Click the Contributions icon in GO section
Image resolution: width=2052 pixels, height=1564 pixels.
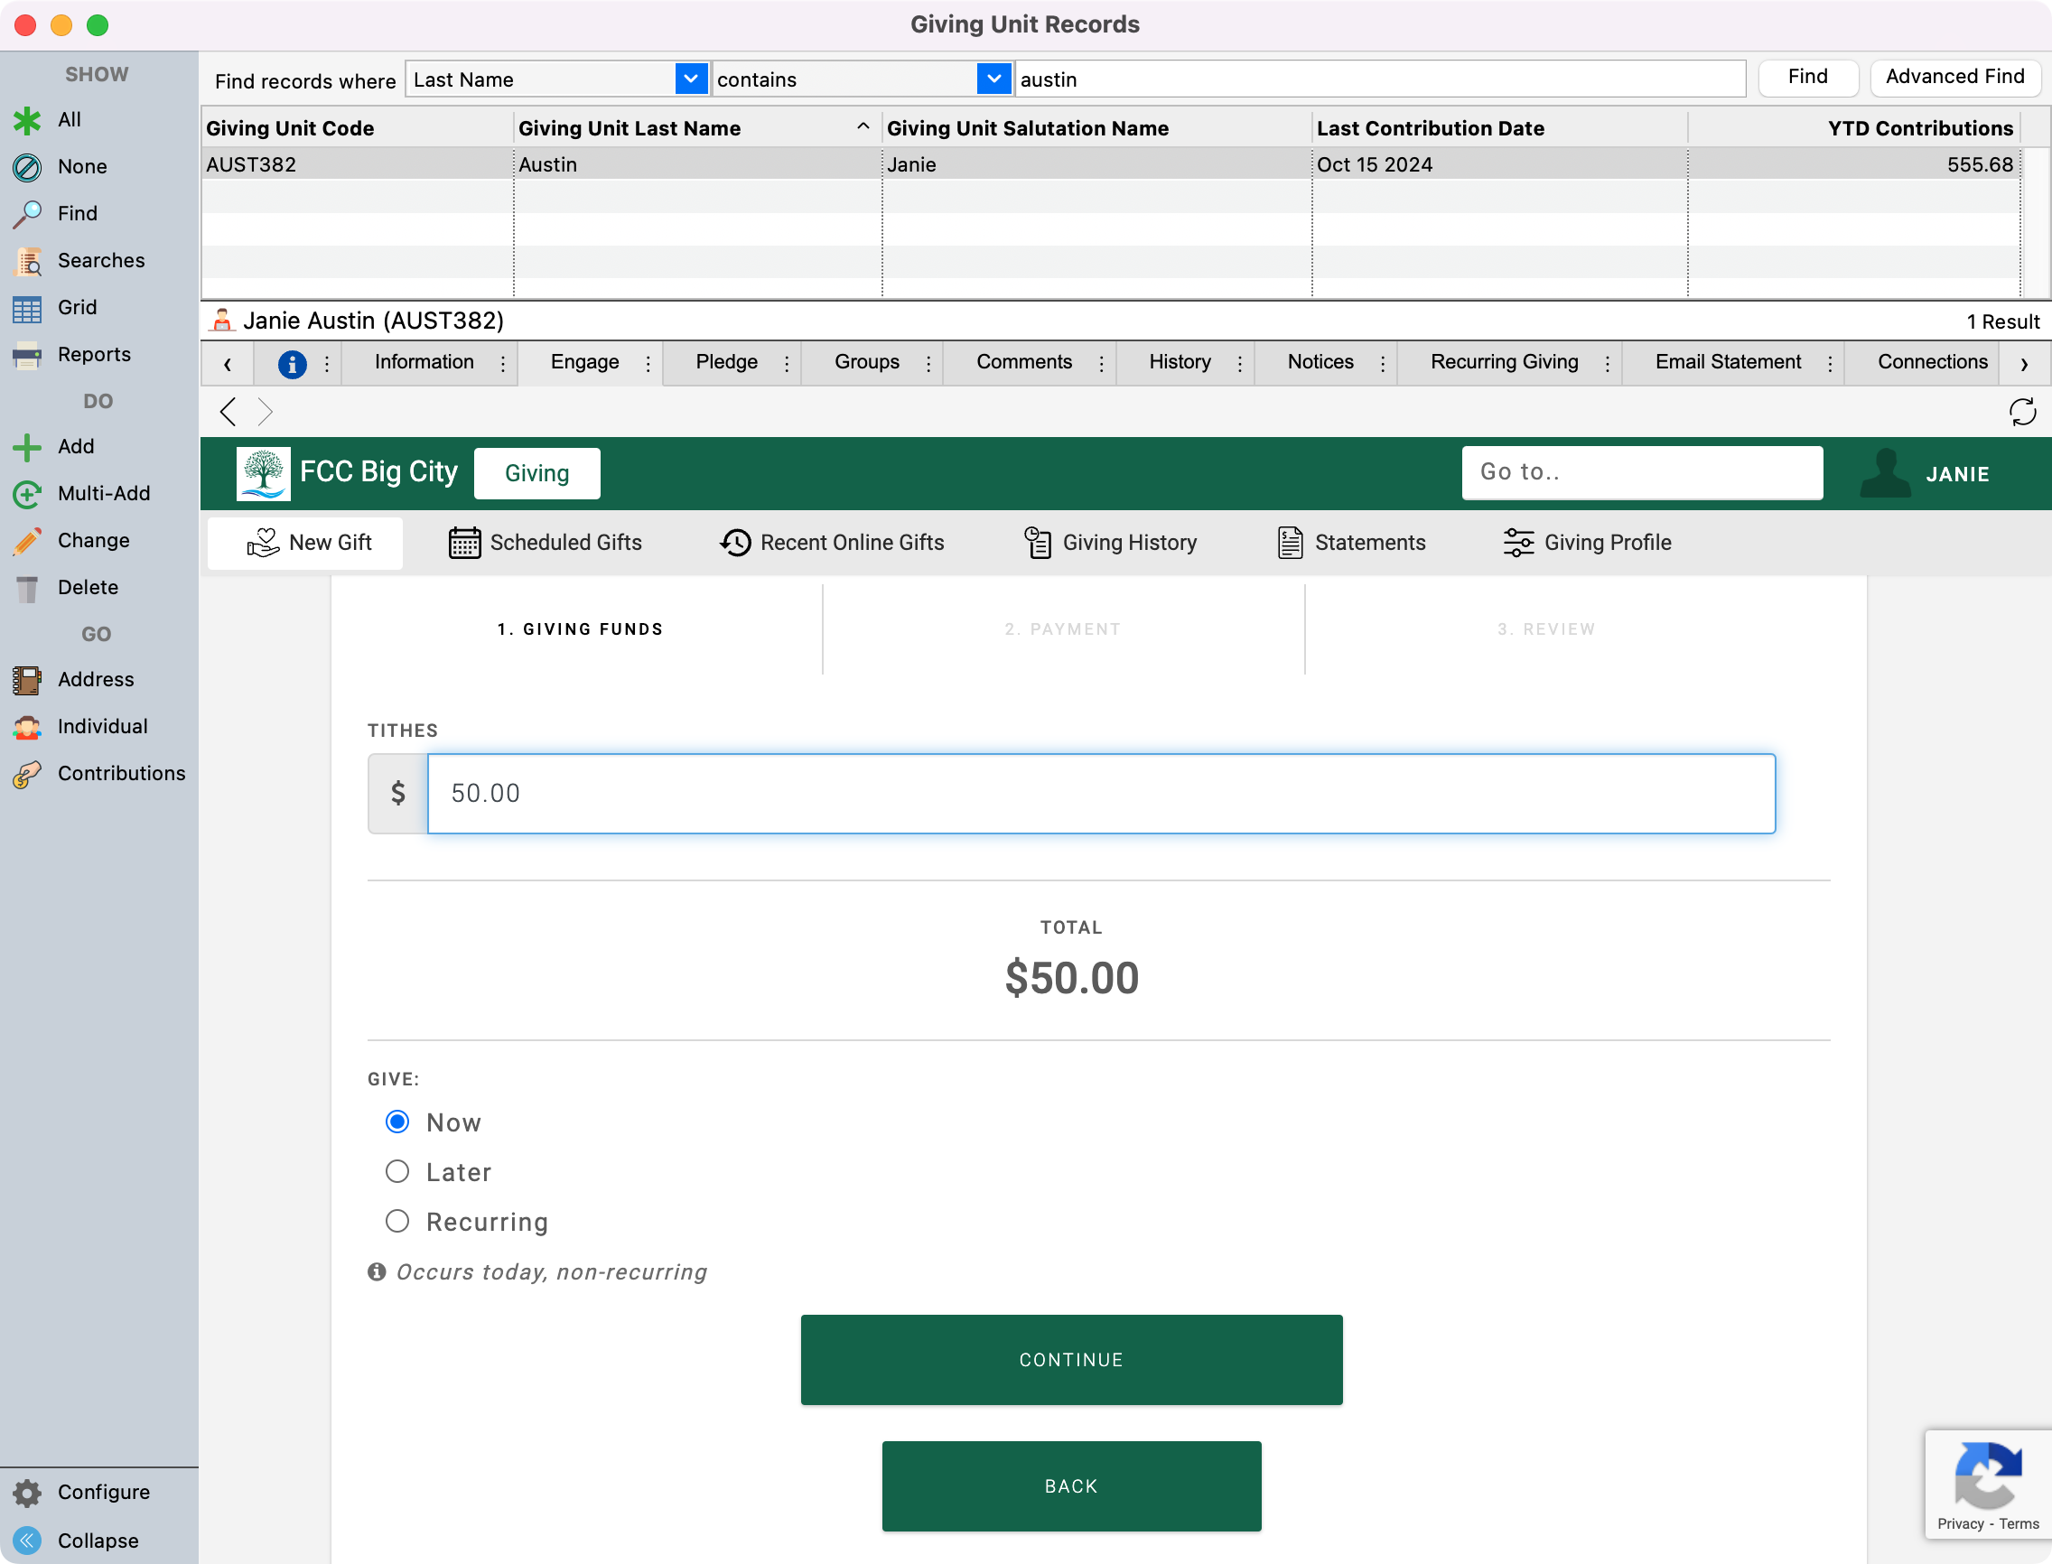tap(28, 774)
